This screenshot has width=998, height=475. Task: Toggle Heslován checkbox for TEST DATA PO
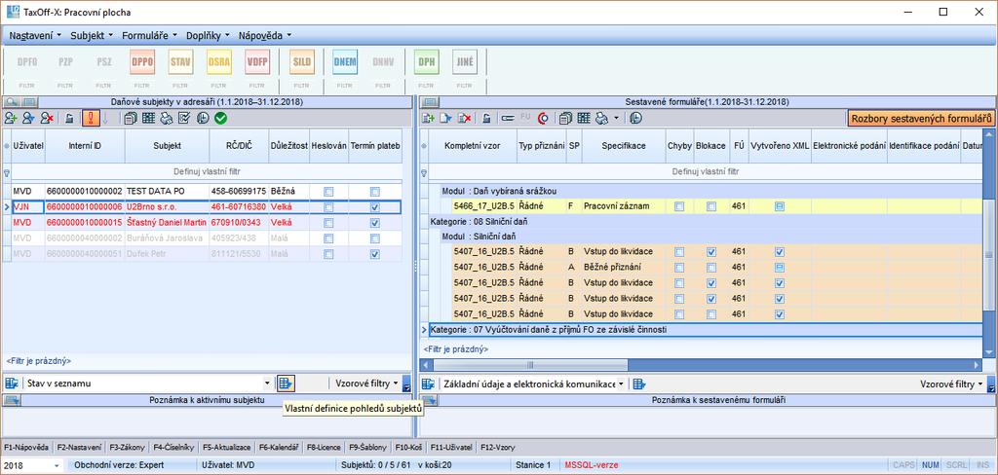[x=328, y=192]
